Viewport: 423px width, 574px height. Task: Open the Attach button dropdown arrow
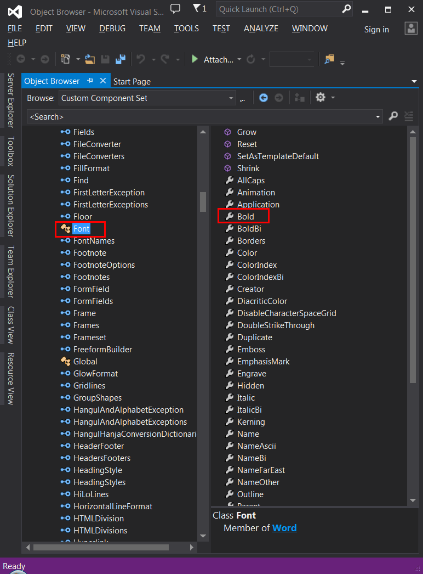click(239, 59)
